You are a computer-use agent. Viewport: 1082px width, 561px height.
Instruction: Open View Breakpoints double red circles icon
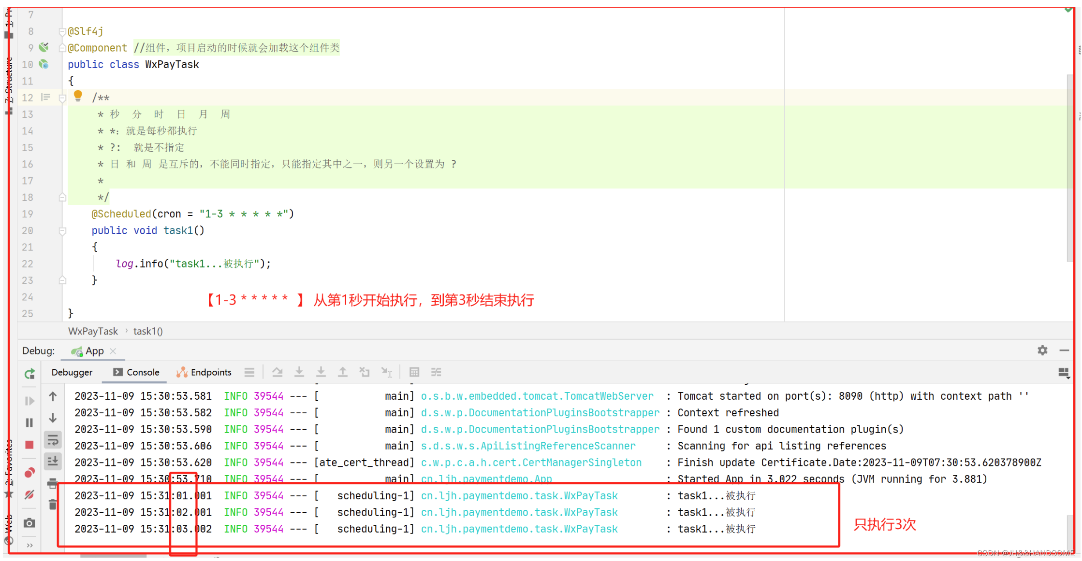(x=29, y=473)
